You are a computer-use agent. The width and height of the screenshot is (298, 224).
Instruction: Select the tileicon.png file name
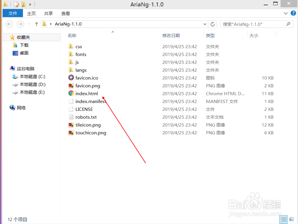click(88, 125)
